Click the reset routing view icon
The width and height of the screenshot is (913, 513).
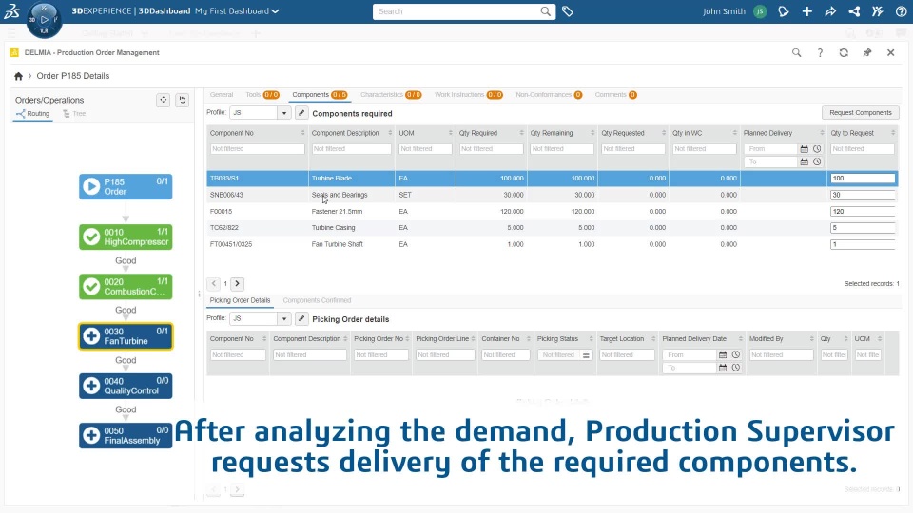183,100
